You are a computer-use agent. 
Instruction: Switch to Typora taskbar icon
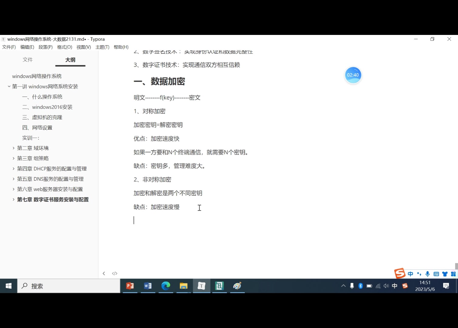tap(202, 286)
